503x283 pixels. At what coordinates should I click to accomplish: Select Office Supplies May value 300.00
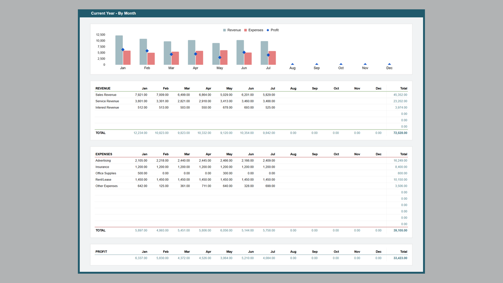click(x=228, y=173)
